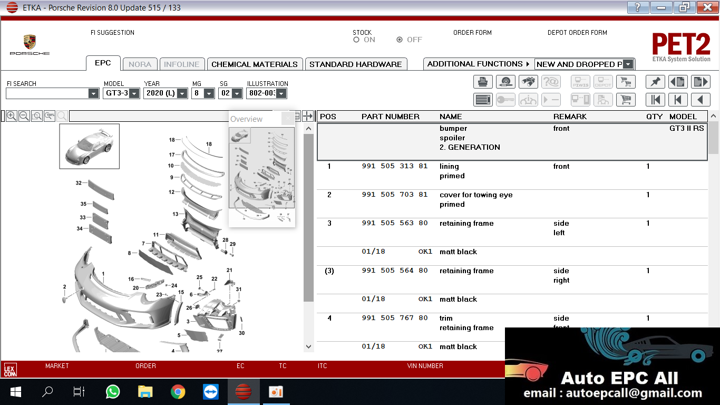Select the cover for towing eye row
This screenshot has height=405, width=720.
click(512, 204)
